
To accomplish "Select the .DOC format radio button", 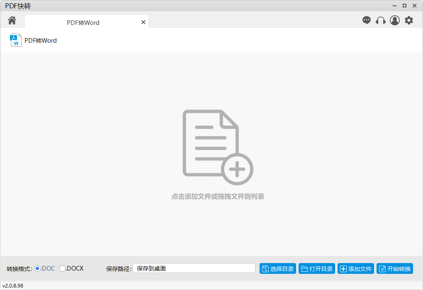I will pyautogui.click(x=37, y=268).
